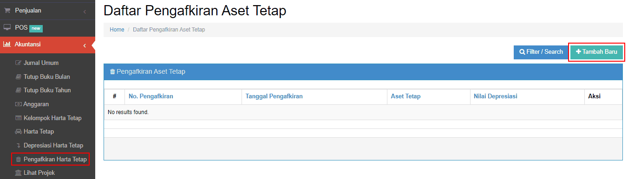Sort by Nilai Depresiasi column

[496, 96]
